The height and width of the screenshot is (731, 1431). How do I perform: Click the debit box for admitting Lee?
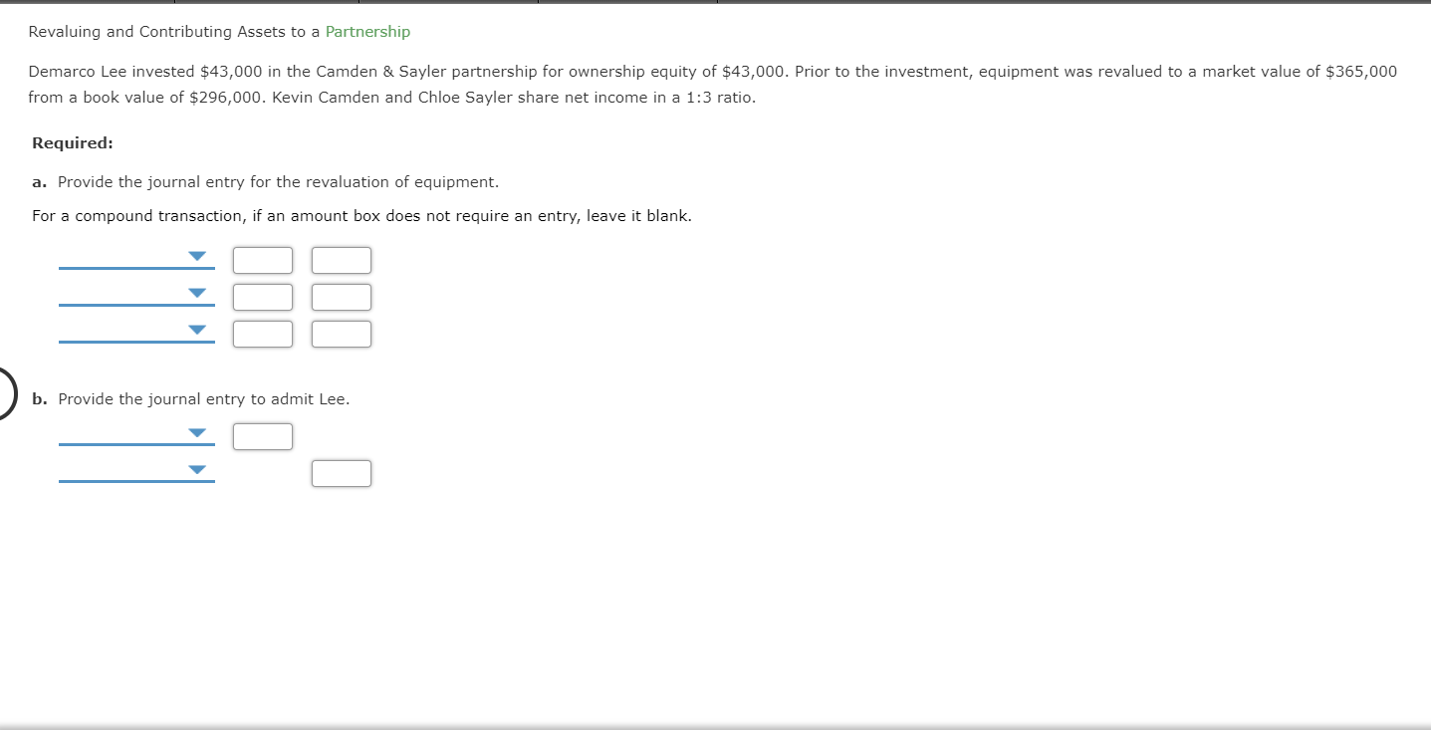point(262,435)
